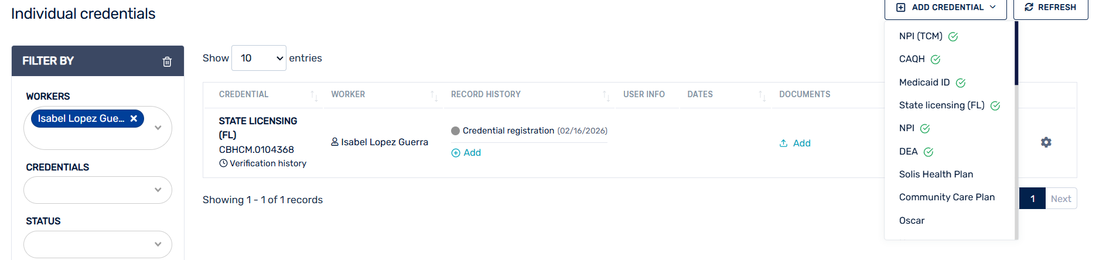Sort by the Dates column arrows

point(762,95)
